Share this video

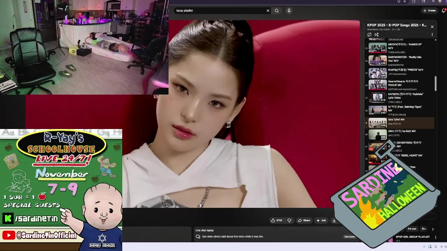coord(303,220)
